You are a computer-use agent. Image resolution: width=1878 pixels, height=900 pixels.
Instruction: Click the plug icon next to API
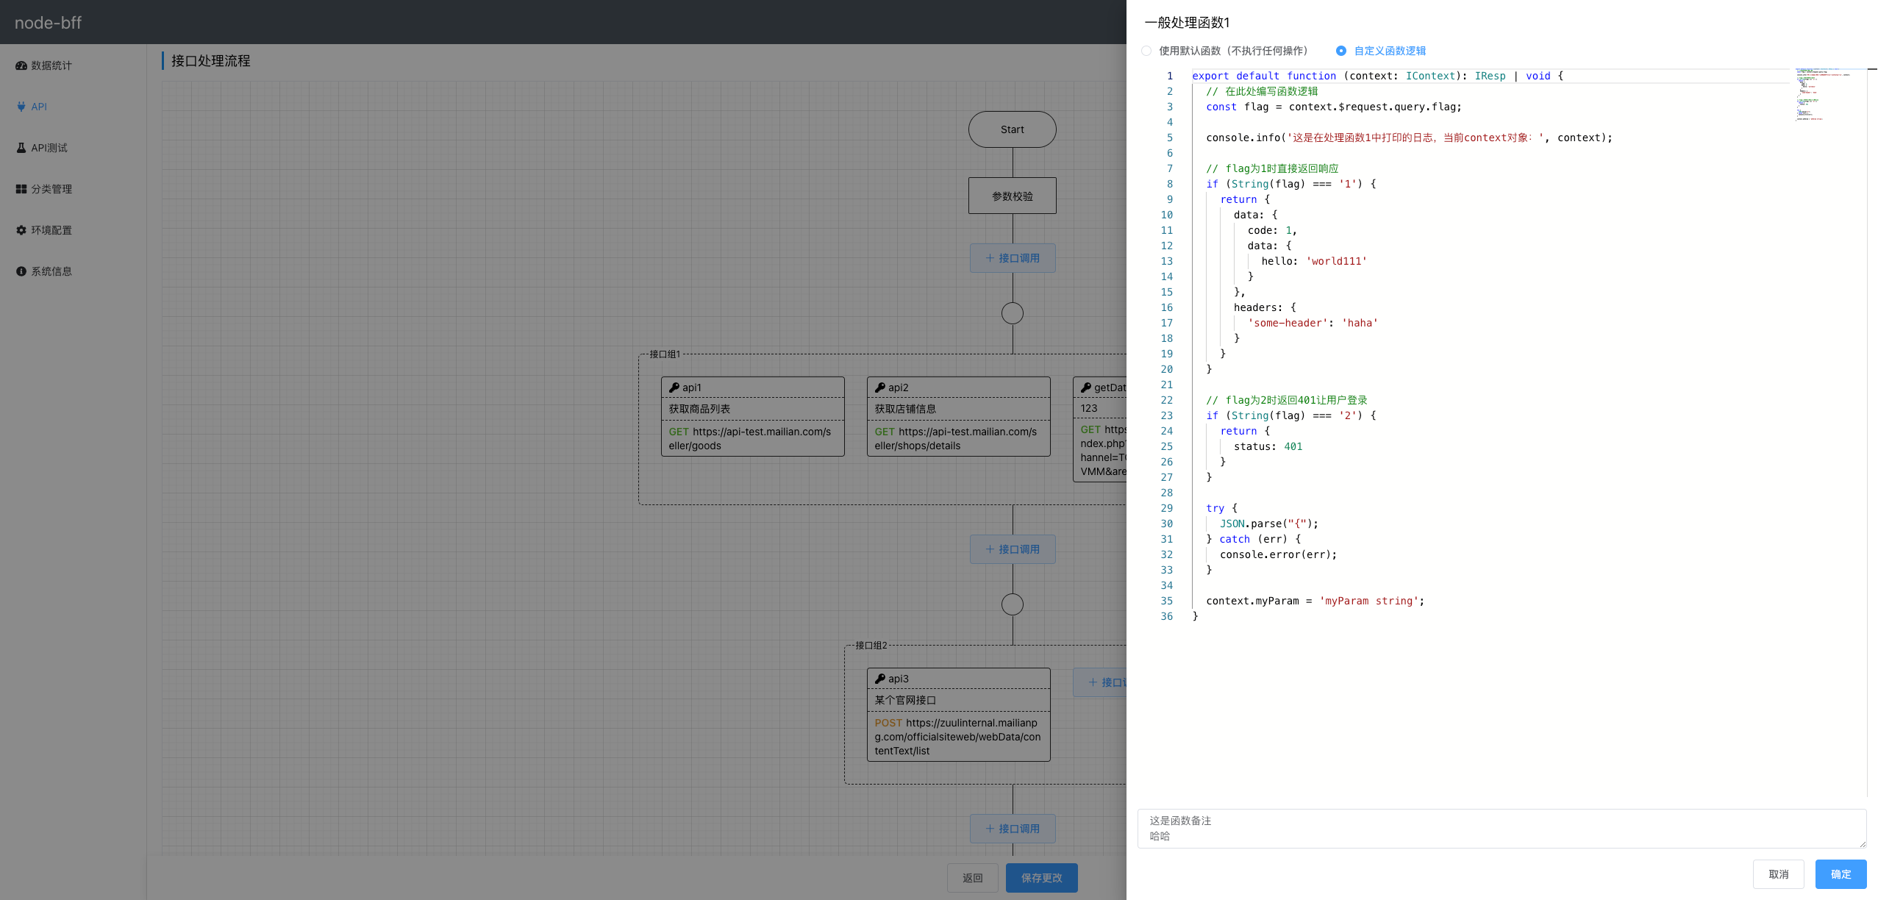[x=21, y=107]
